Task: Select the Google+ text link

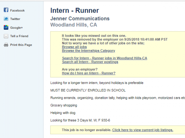Action: pos(16,28)
